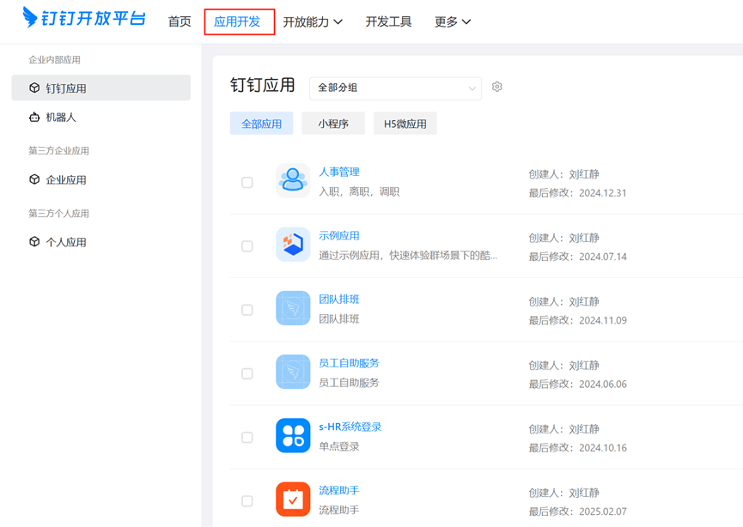Click the date 2024.10.16 for s-HR系统登录
Image resolution: width=743 pixels, height=527 pixels.
[x=603, y=448]
